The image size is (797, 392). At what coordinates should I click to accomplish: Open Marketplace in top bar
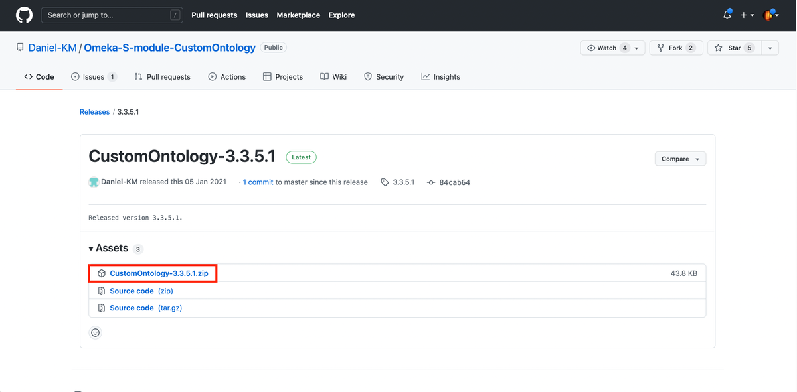click(x=298, y=15)
